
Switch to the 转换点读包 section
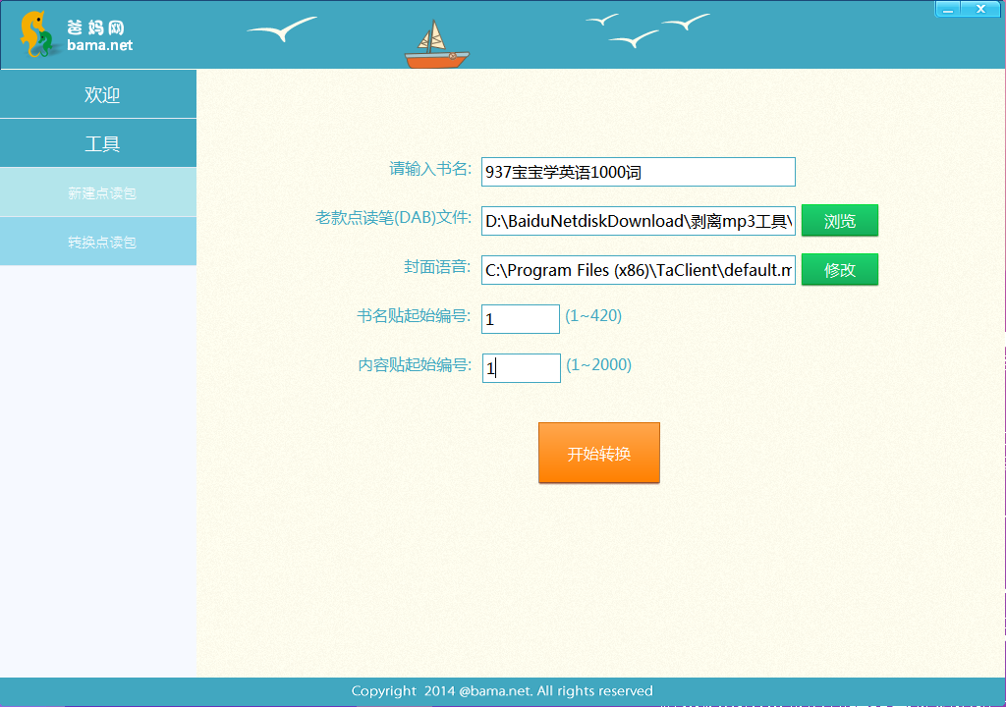point(98,241)
